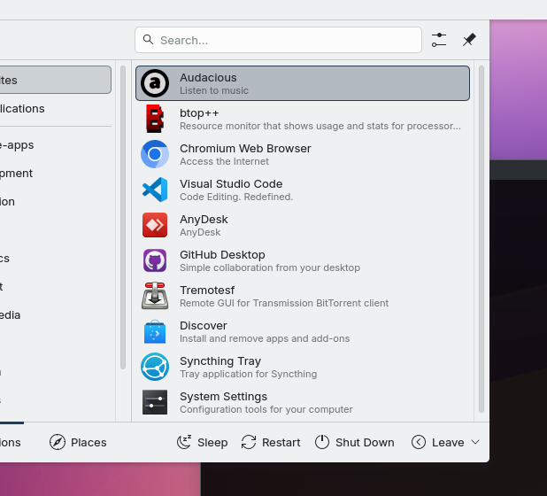Image resolution: width=547 pixels, height=496 pixels.
Task: Click 'Simple collaboration from your desktop' text
Action: pos(270,267)
